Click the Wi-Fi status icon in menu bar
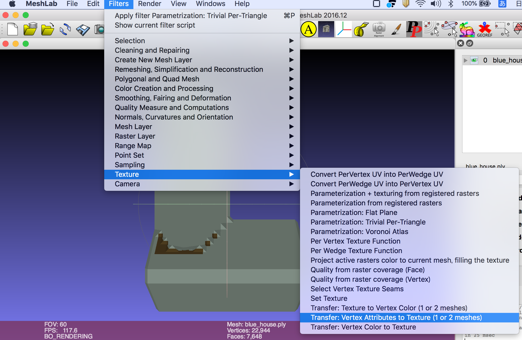This screenshot has width=522, height=340. 420,4
